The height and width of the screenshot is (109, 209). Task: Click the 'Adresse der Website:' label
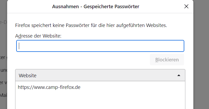[38, 36]
